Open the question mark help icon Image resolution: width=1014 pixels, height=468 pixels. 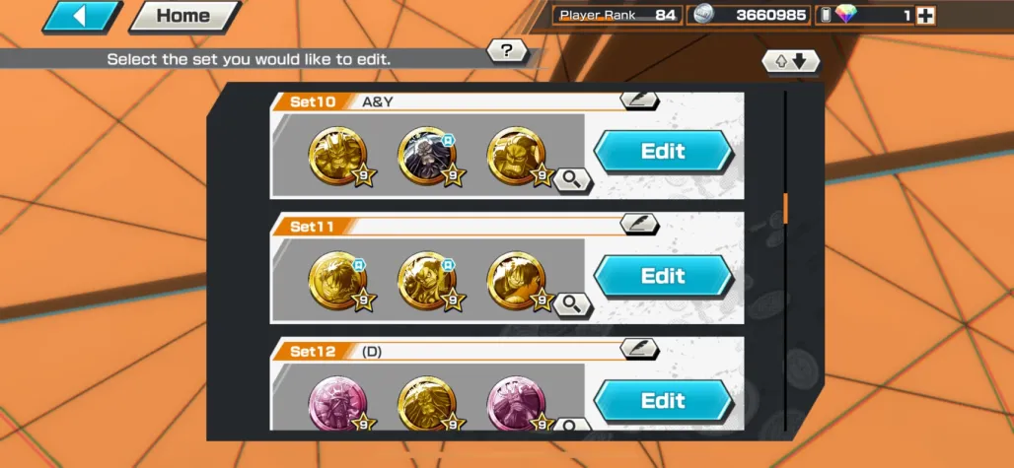click(507, 51)
